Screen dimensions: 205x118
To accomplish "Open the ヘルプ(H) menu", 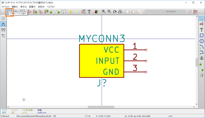I will pyautogui.click(x=50, y=7).
